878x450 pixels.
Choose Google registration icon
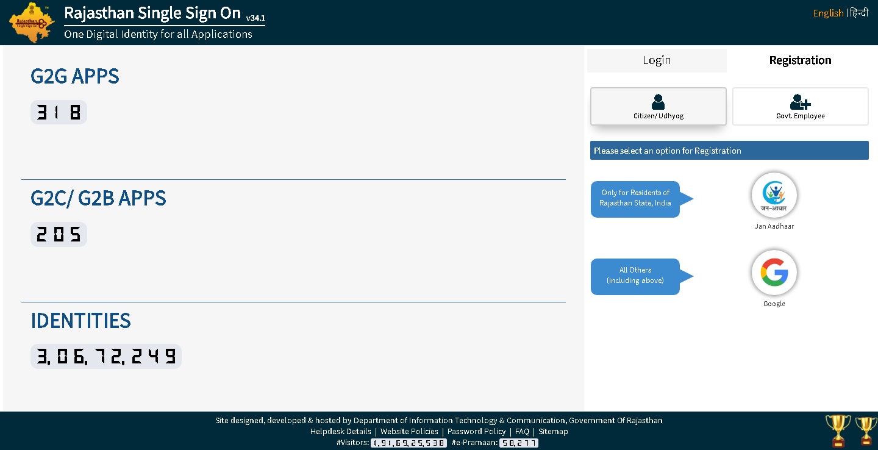click(x=774, y=273)
